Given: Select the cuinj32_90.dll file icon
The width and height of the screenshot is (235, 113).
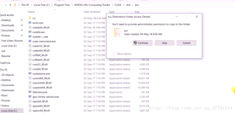Looking at the screenshot, I should (30, 64).
